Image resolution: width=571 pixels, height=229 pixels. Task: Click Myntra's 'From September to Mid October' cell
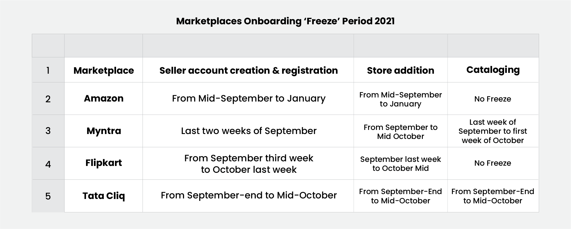[401, 131]
